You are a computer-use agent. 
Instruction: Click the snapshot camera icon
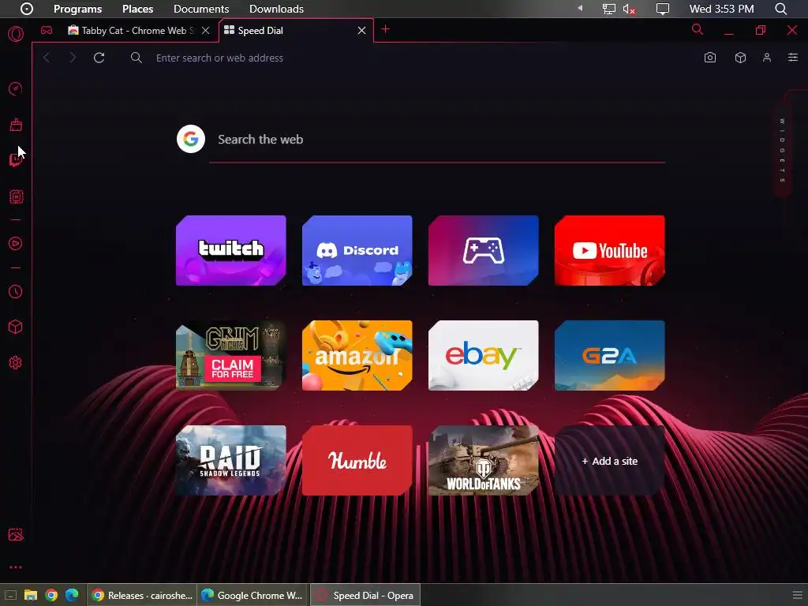[710, 58]
